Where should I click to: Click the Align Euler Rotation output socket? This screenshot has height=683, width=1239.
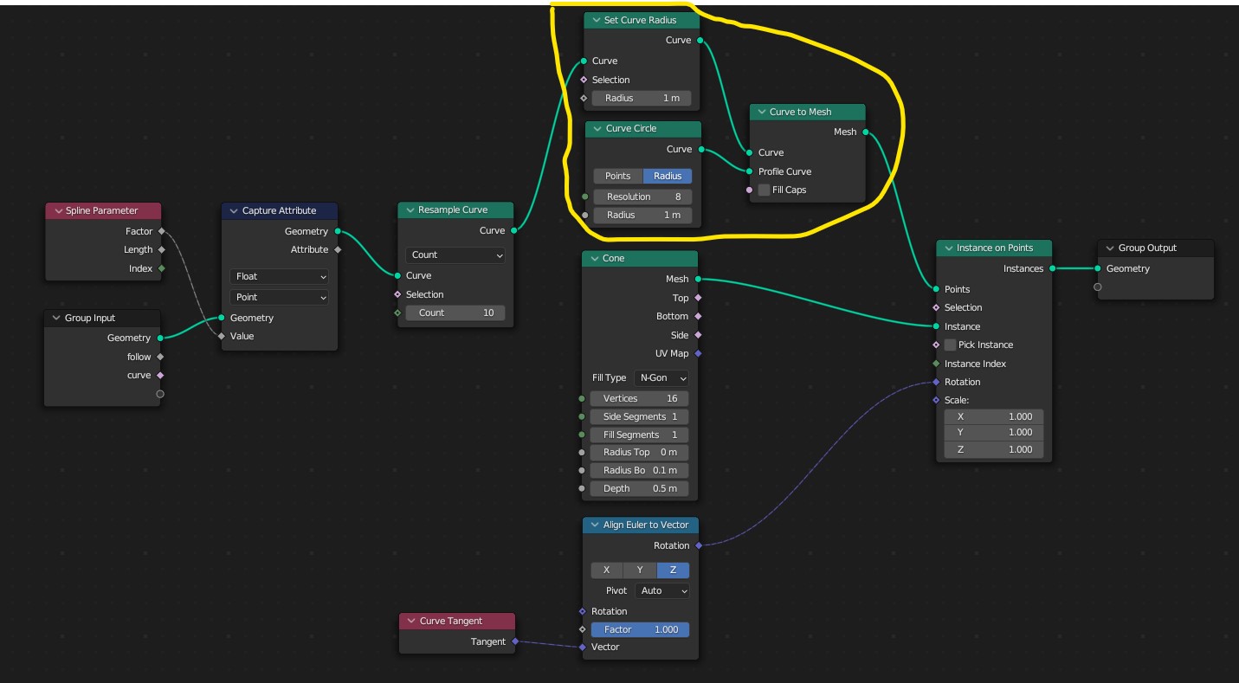click(x=698, y=545)
